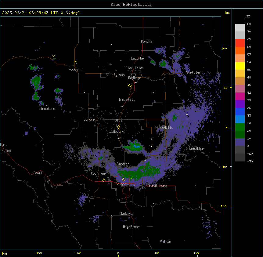Click the Lacombe town label
This screenshot has height=257, width=263.
click(137, 58)
